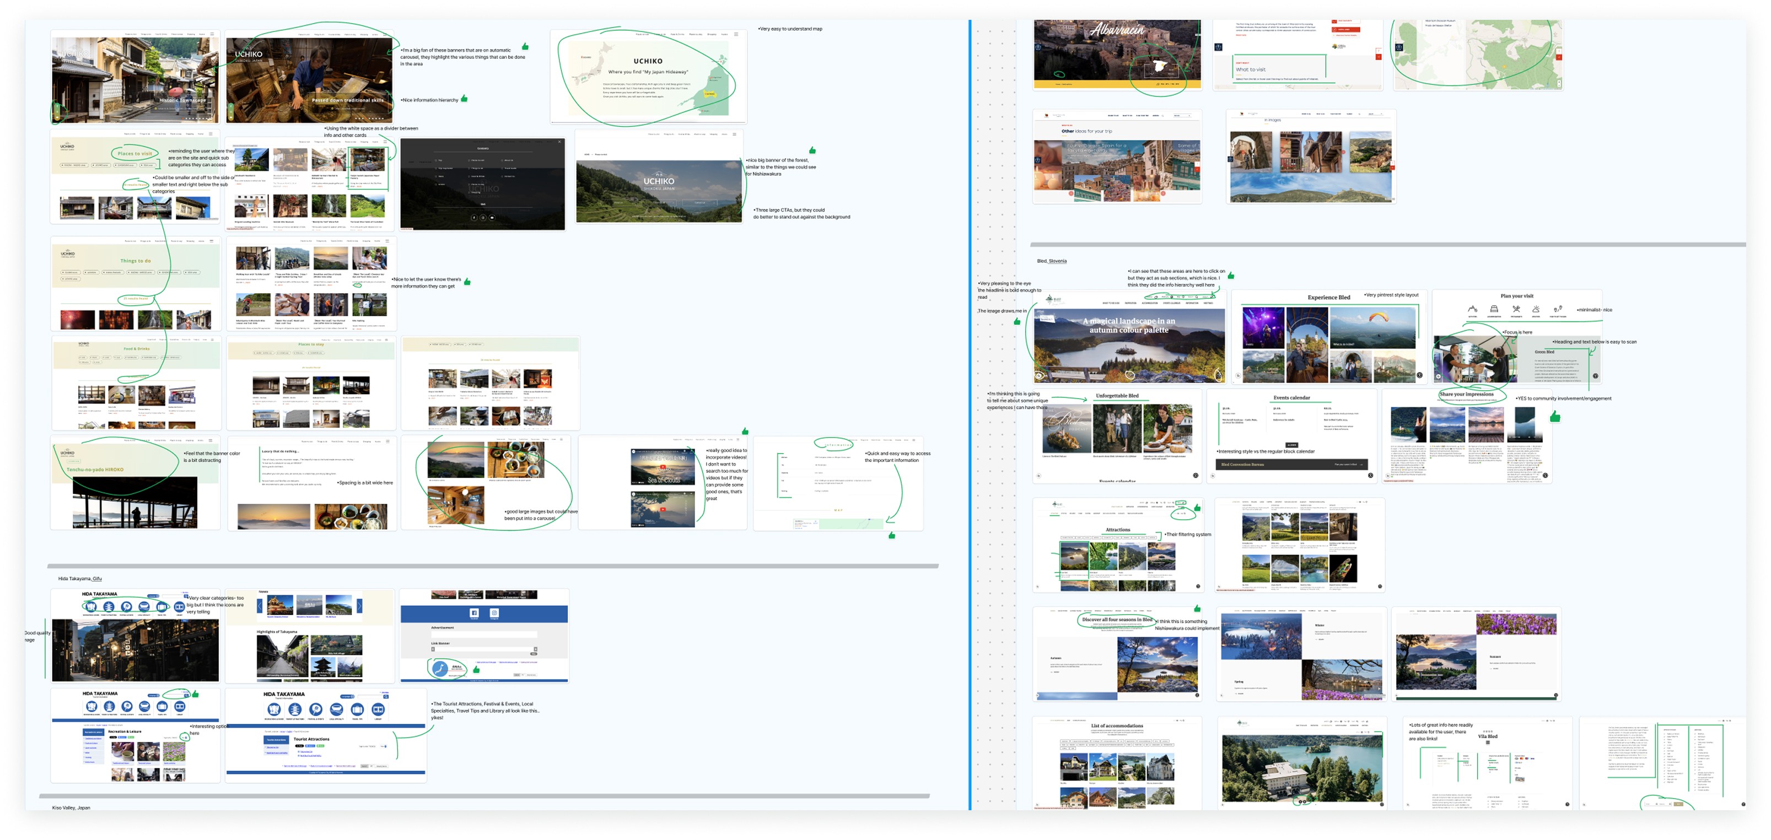Click the hamburger menu icon on Uchiko map page

pos(736,34)
